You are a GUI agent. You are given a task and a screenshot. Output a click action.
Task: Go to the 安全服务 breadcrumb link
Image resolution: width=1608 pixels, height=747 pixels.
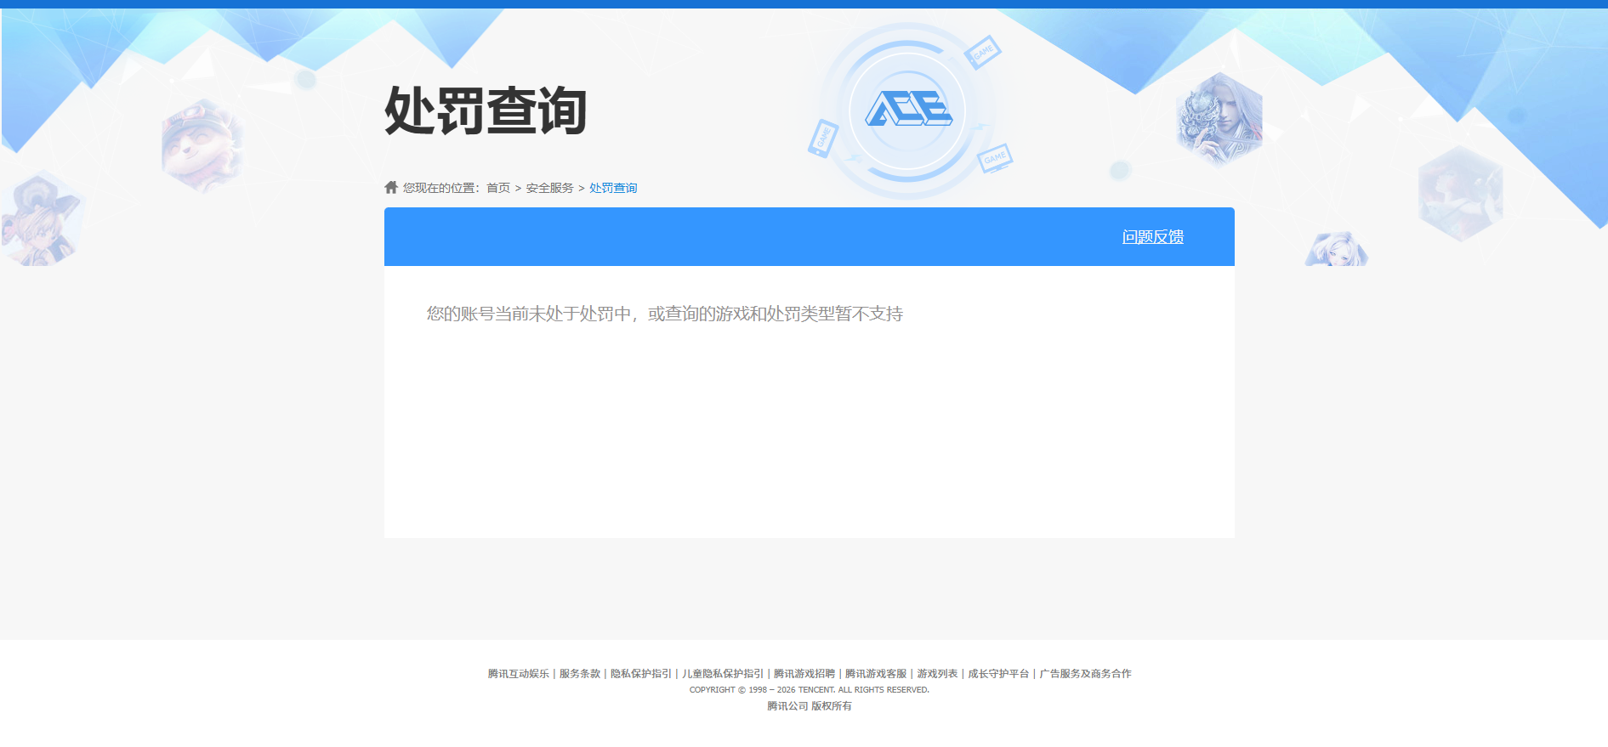[549, 188]
